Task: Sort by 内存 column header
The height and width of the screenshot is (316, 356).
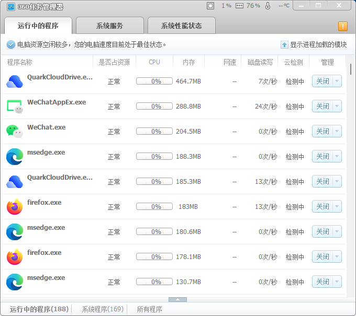Action: click(x=189, y=62)
